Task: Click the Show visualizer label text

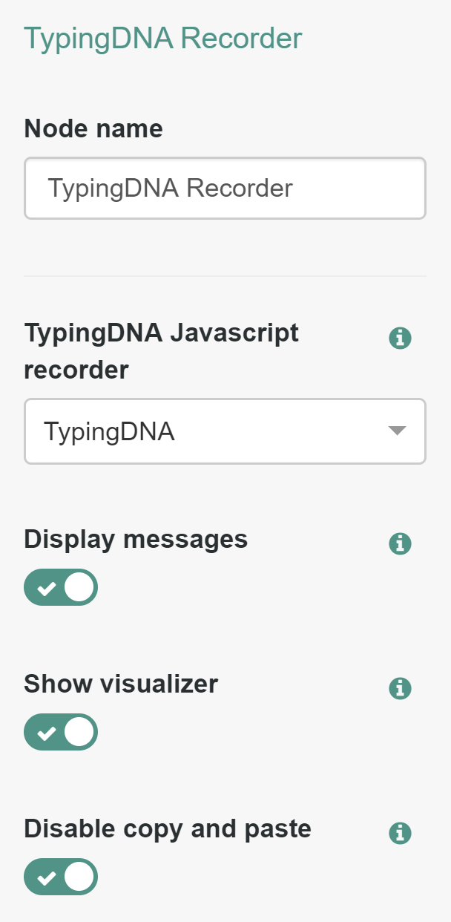Action: (x=121, y=684)
